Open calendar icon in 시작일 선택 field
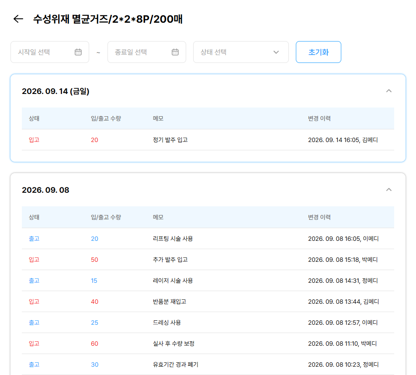The height and width of the screenshot is (375, 416). click(78, 52)
